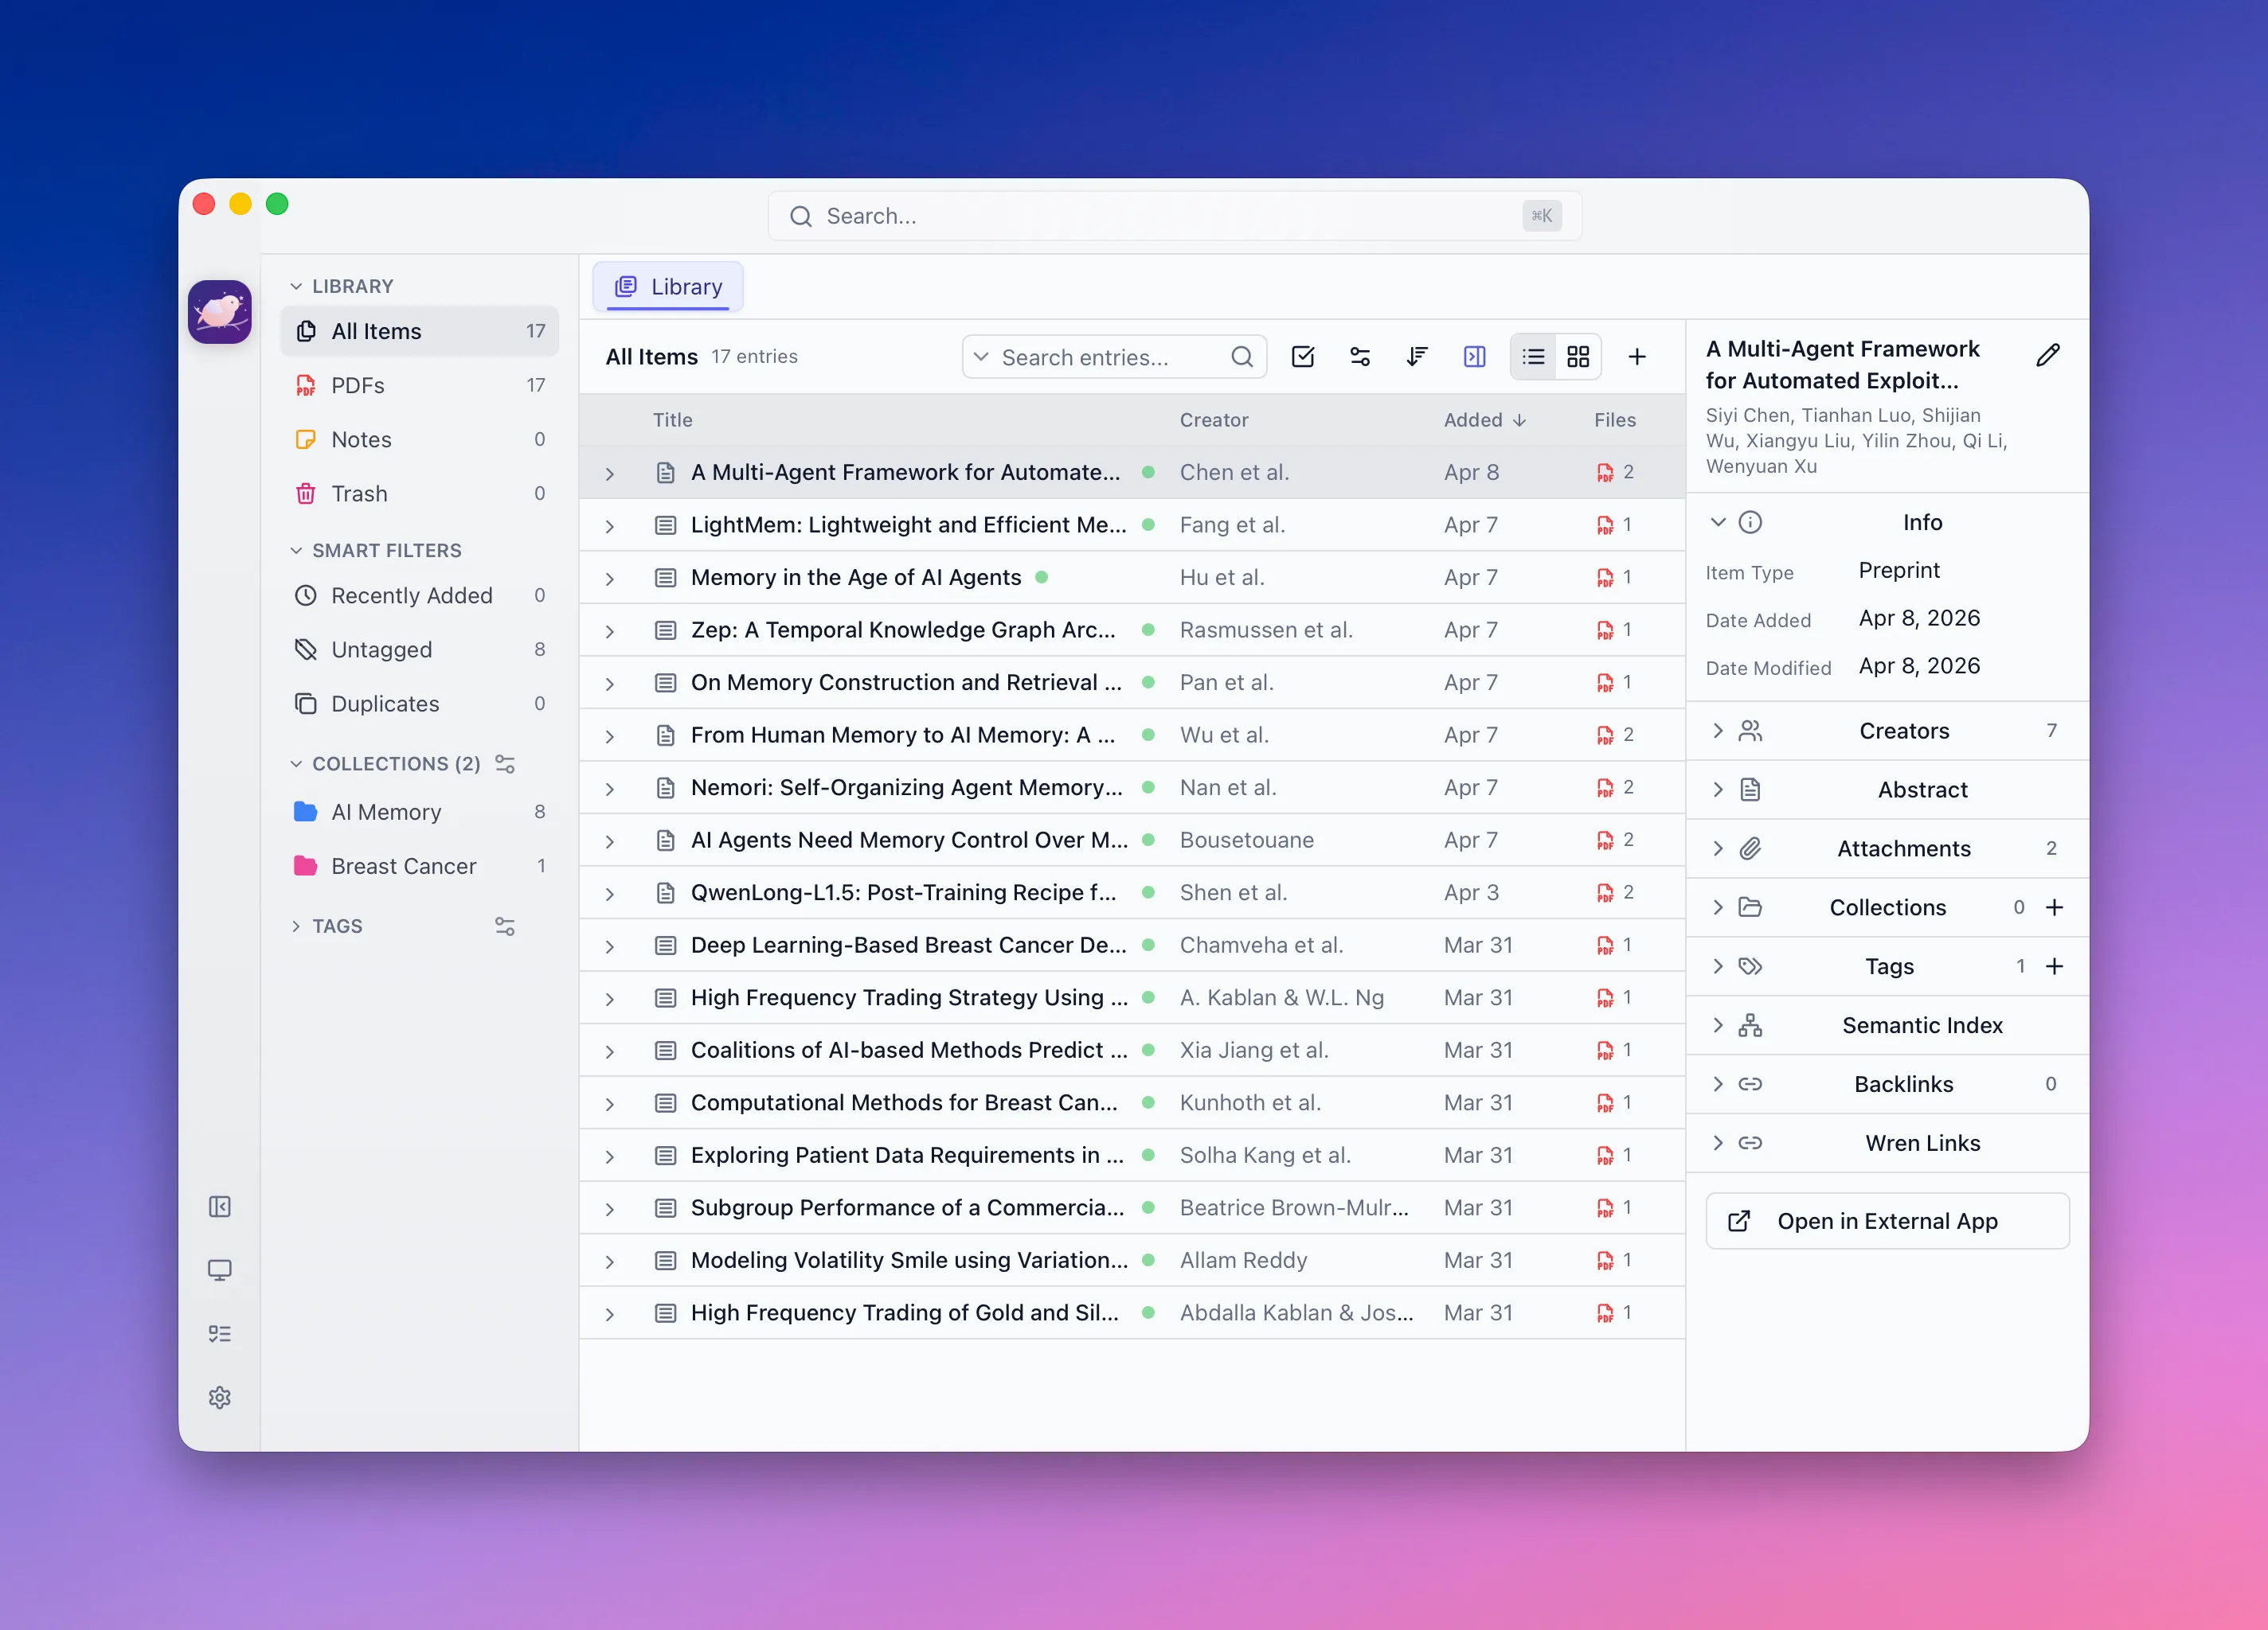This screenshot has height=1630, width=2268.
Task: Select All Items in the sidebar
Action: [419, 331]
